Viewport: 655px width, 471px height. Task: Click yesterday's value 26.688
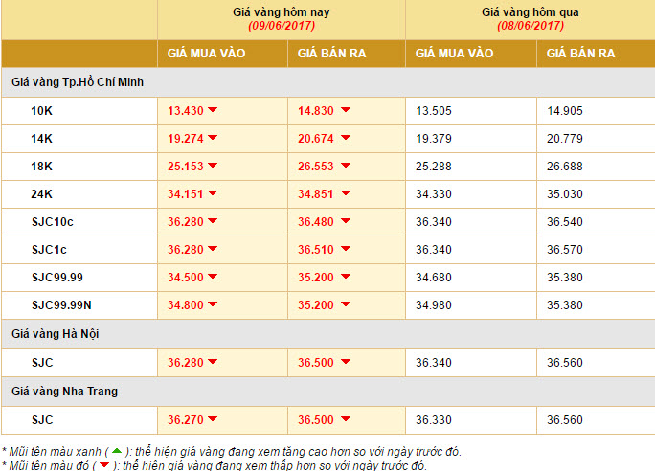point(565,167)
